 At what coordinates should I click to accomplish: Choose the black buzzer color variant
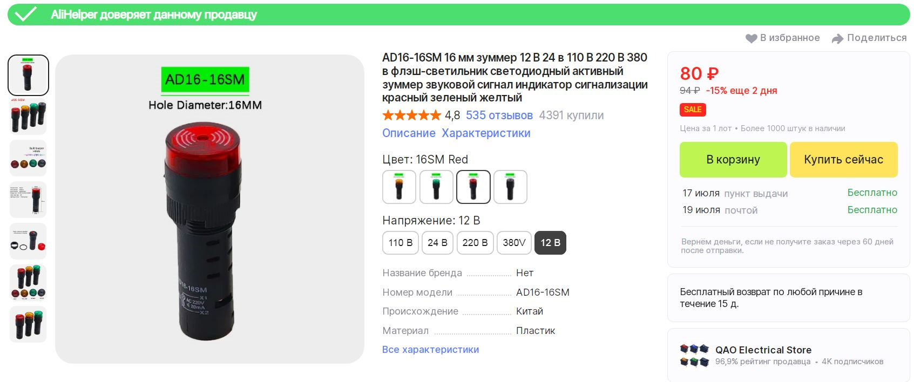pyautogui.click(x=510, y=187)
